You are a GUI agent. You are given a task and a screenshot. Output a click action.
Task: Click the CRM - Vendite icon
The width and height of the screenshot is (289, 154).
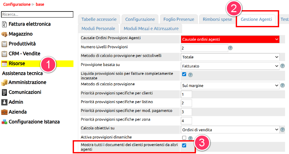pyautogui.click(x=4, y=54)
